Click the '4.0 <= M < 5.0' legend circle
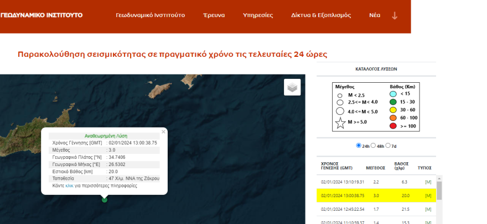Screen dimensions: 487x224 (x=340, y=111)
